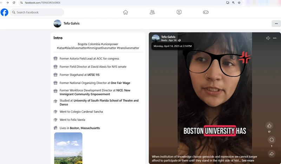The height and width of the screenshot is (164, 281).
Task: Open the One Fair Wage link
Action: 120,83
